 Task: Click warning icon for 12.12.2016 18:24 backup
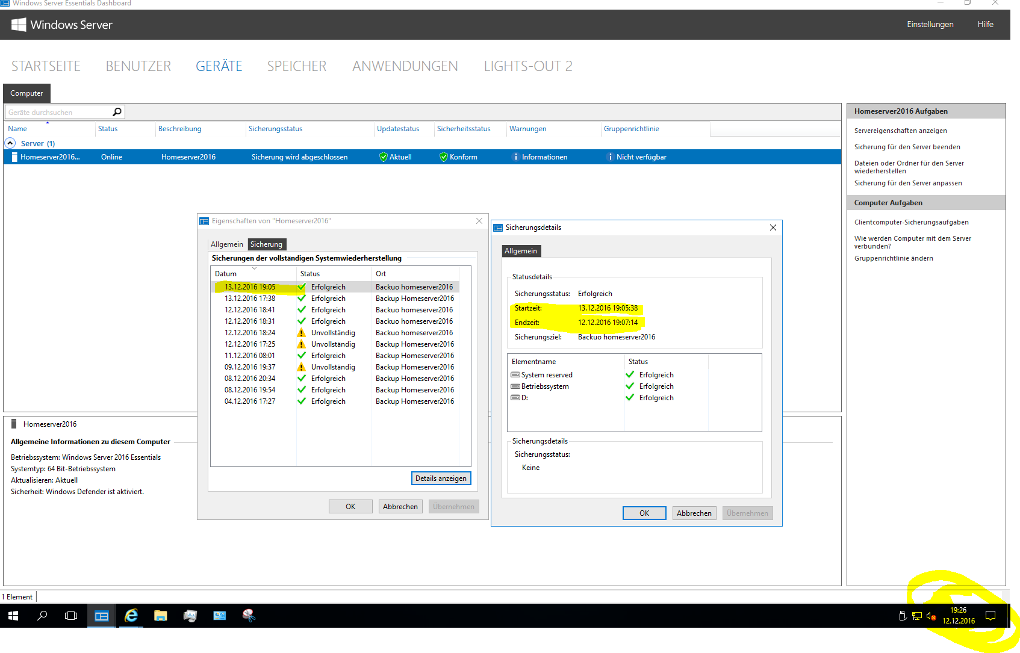tap(302, 333)
